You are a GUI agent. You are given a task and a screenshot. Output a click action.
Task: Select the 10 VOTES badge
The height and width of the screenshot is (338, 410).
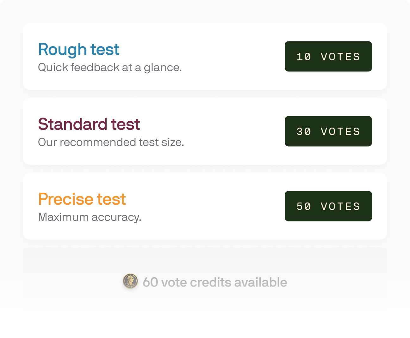coord(328,56)
